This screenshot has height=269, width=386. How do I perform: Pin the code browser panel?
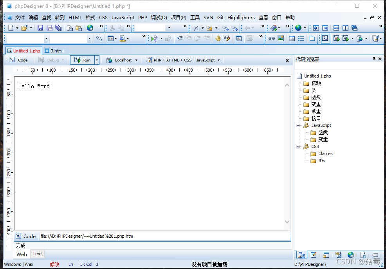tap(374, 59)
